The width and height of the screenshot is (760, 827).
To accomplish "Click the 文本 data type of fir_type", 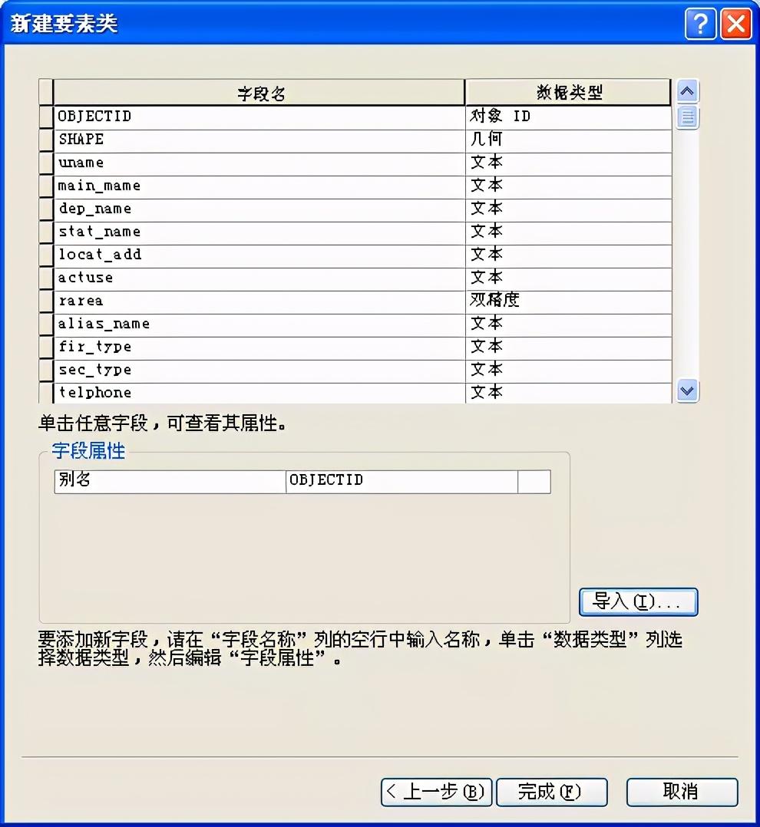I will 568,348.
